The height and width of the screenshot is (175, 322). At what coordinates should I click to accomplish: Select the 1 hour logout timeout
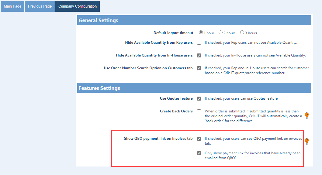[x=201, y=33]
